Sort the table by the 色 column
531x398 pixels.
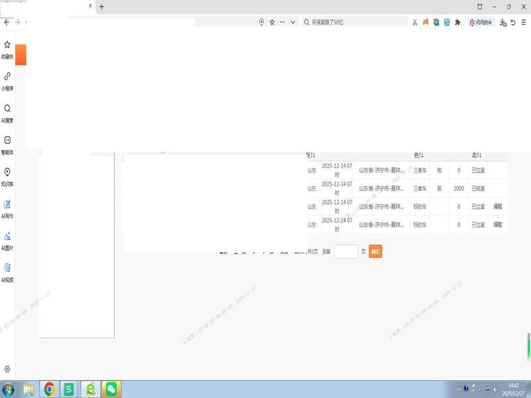tap(419, 155)
